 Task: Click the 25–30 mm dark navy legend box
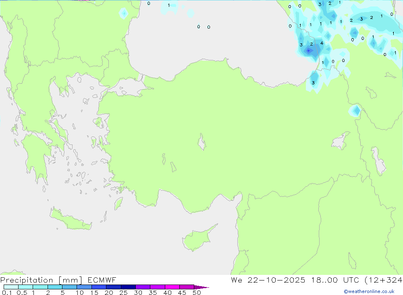click(x=128, y=287)
